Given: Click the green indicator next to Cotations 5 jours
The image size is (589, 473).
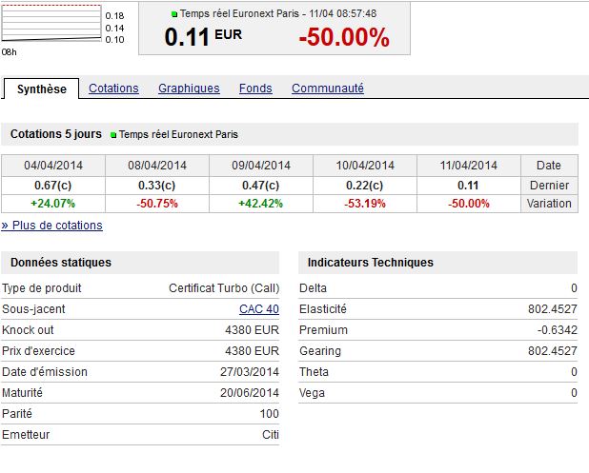Looking at the screenshot, I should pos(113,135).
